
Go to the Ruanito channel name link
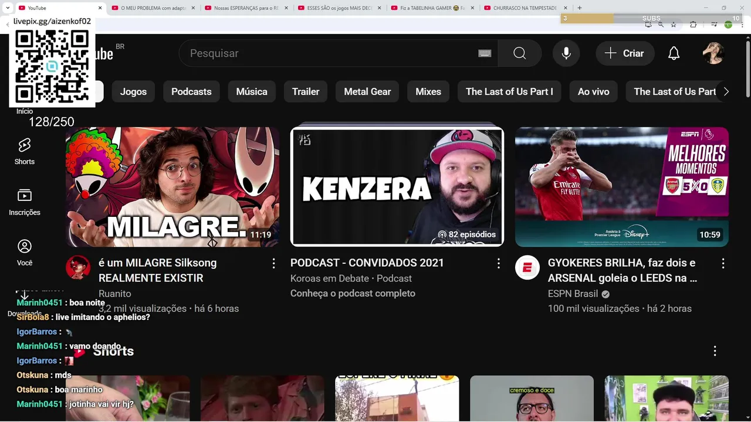[x=115, y=294]
